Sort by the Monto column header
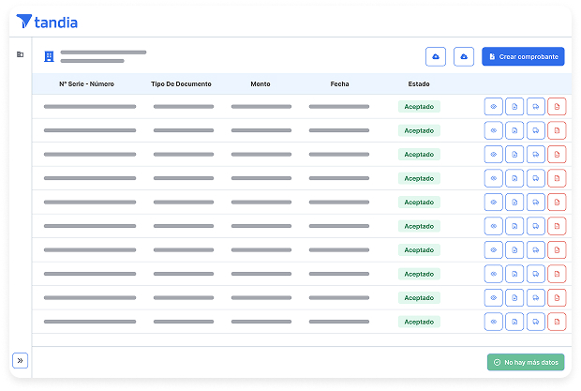The width and height of the screenshot is (581, 391). coord(260,83)
